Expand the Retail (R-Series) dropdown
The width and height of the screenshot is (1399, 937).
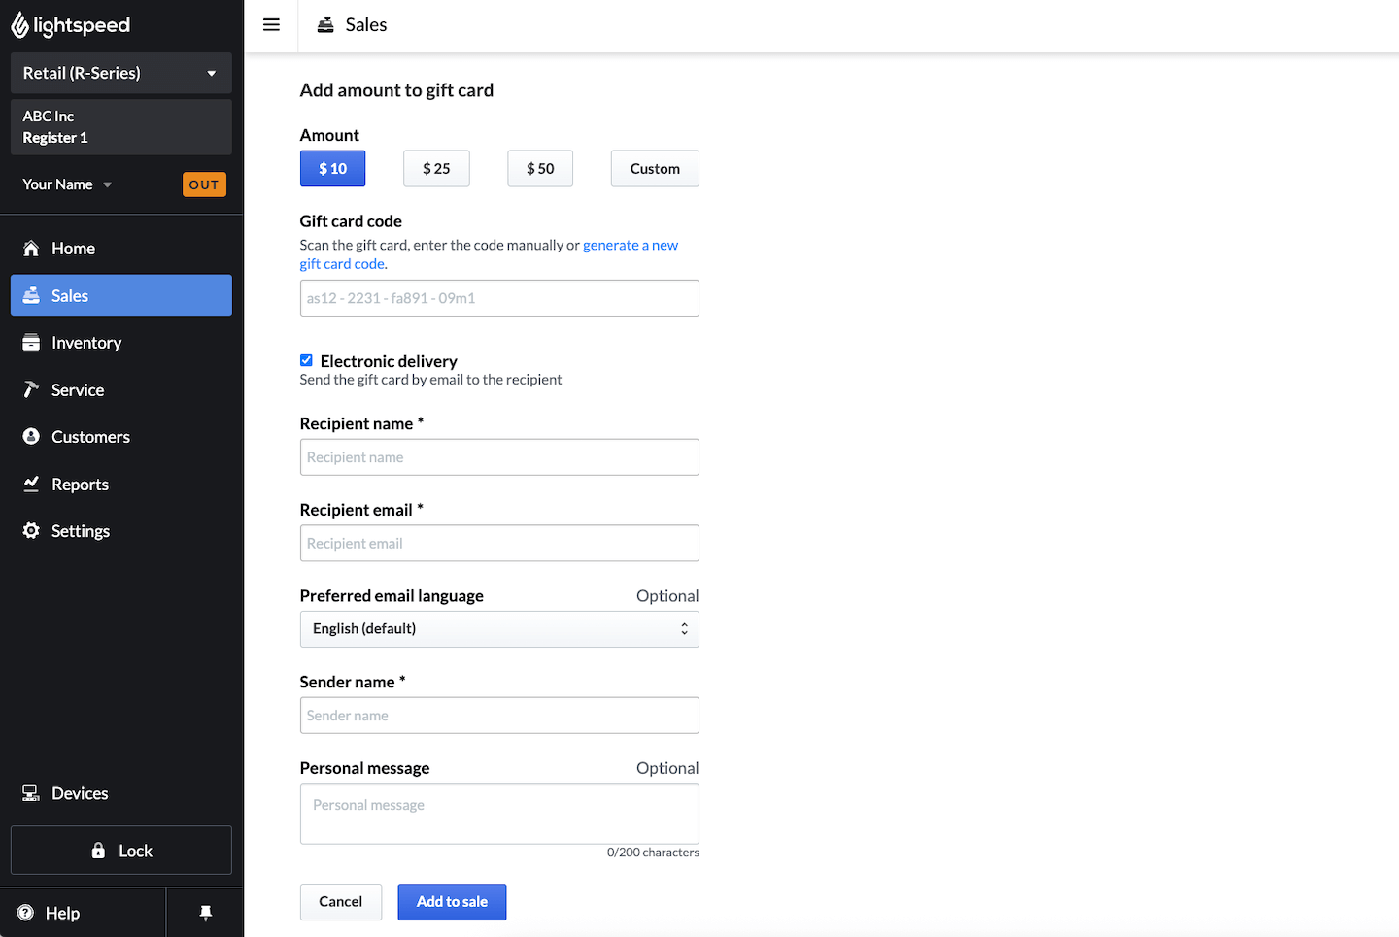[x=120, y=74]
